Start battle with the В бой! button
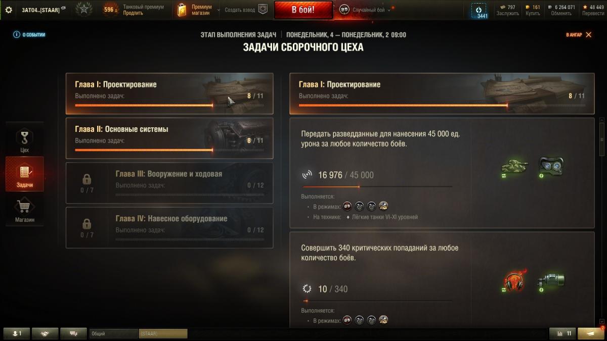The height and width of the screenshot is (341, 607). [303, 10]
